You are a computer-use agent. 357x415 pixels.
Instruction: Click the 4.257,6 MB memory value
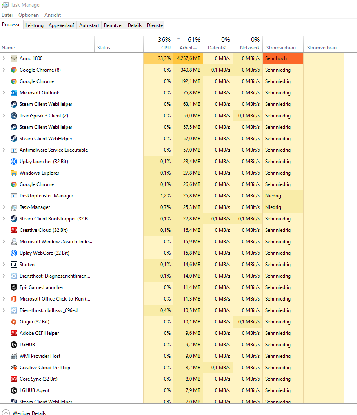[x=188, y=58]
